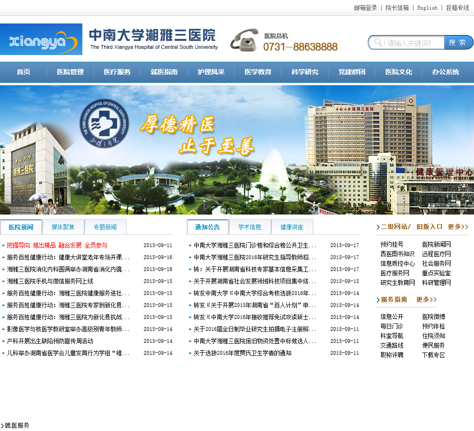Viewport: 474px width, 431px height.
Task: Click the hospital banner image
Action: pyautogui.click(x=237, y=150)
